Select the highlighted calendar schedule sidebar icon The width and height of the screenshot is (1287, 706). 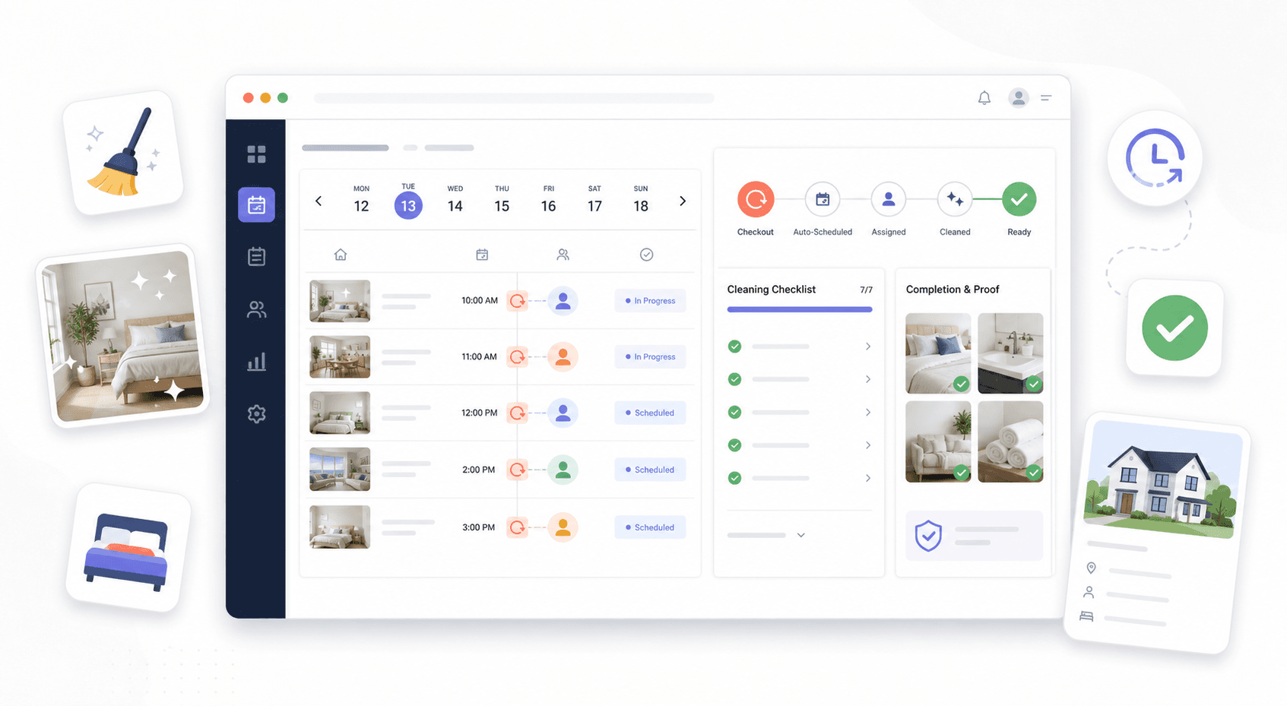coord(256,205)
